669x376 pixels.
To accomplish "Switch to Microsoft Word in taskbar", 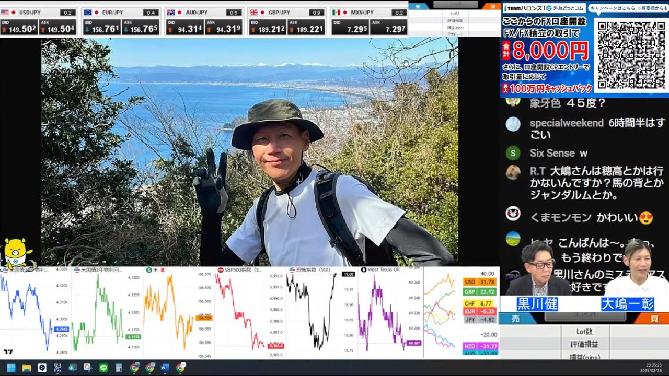I will (165, 368).
